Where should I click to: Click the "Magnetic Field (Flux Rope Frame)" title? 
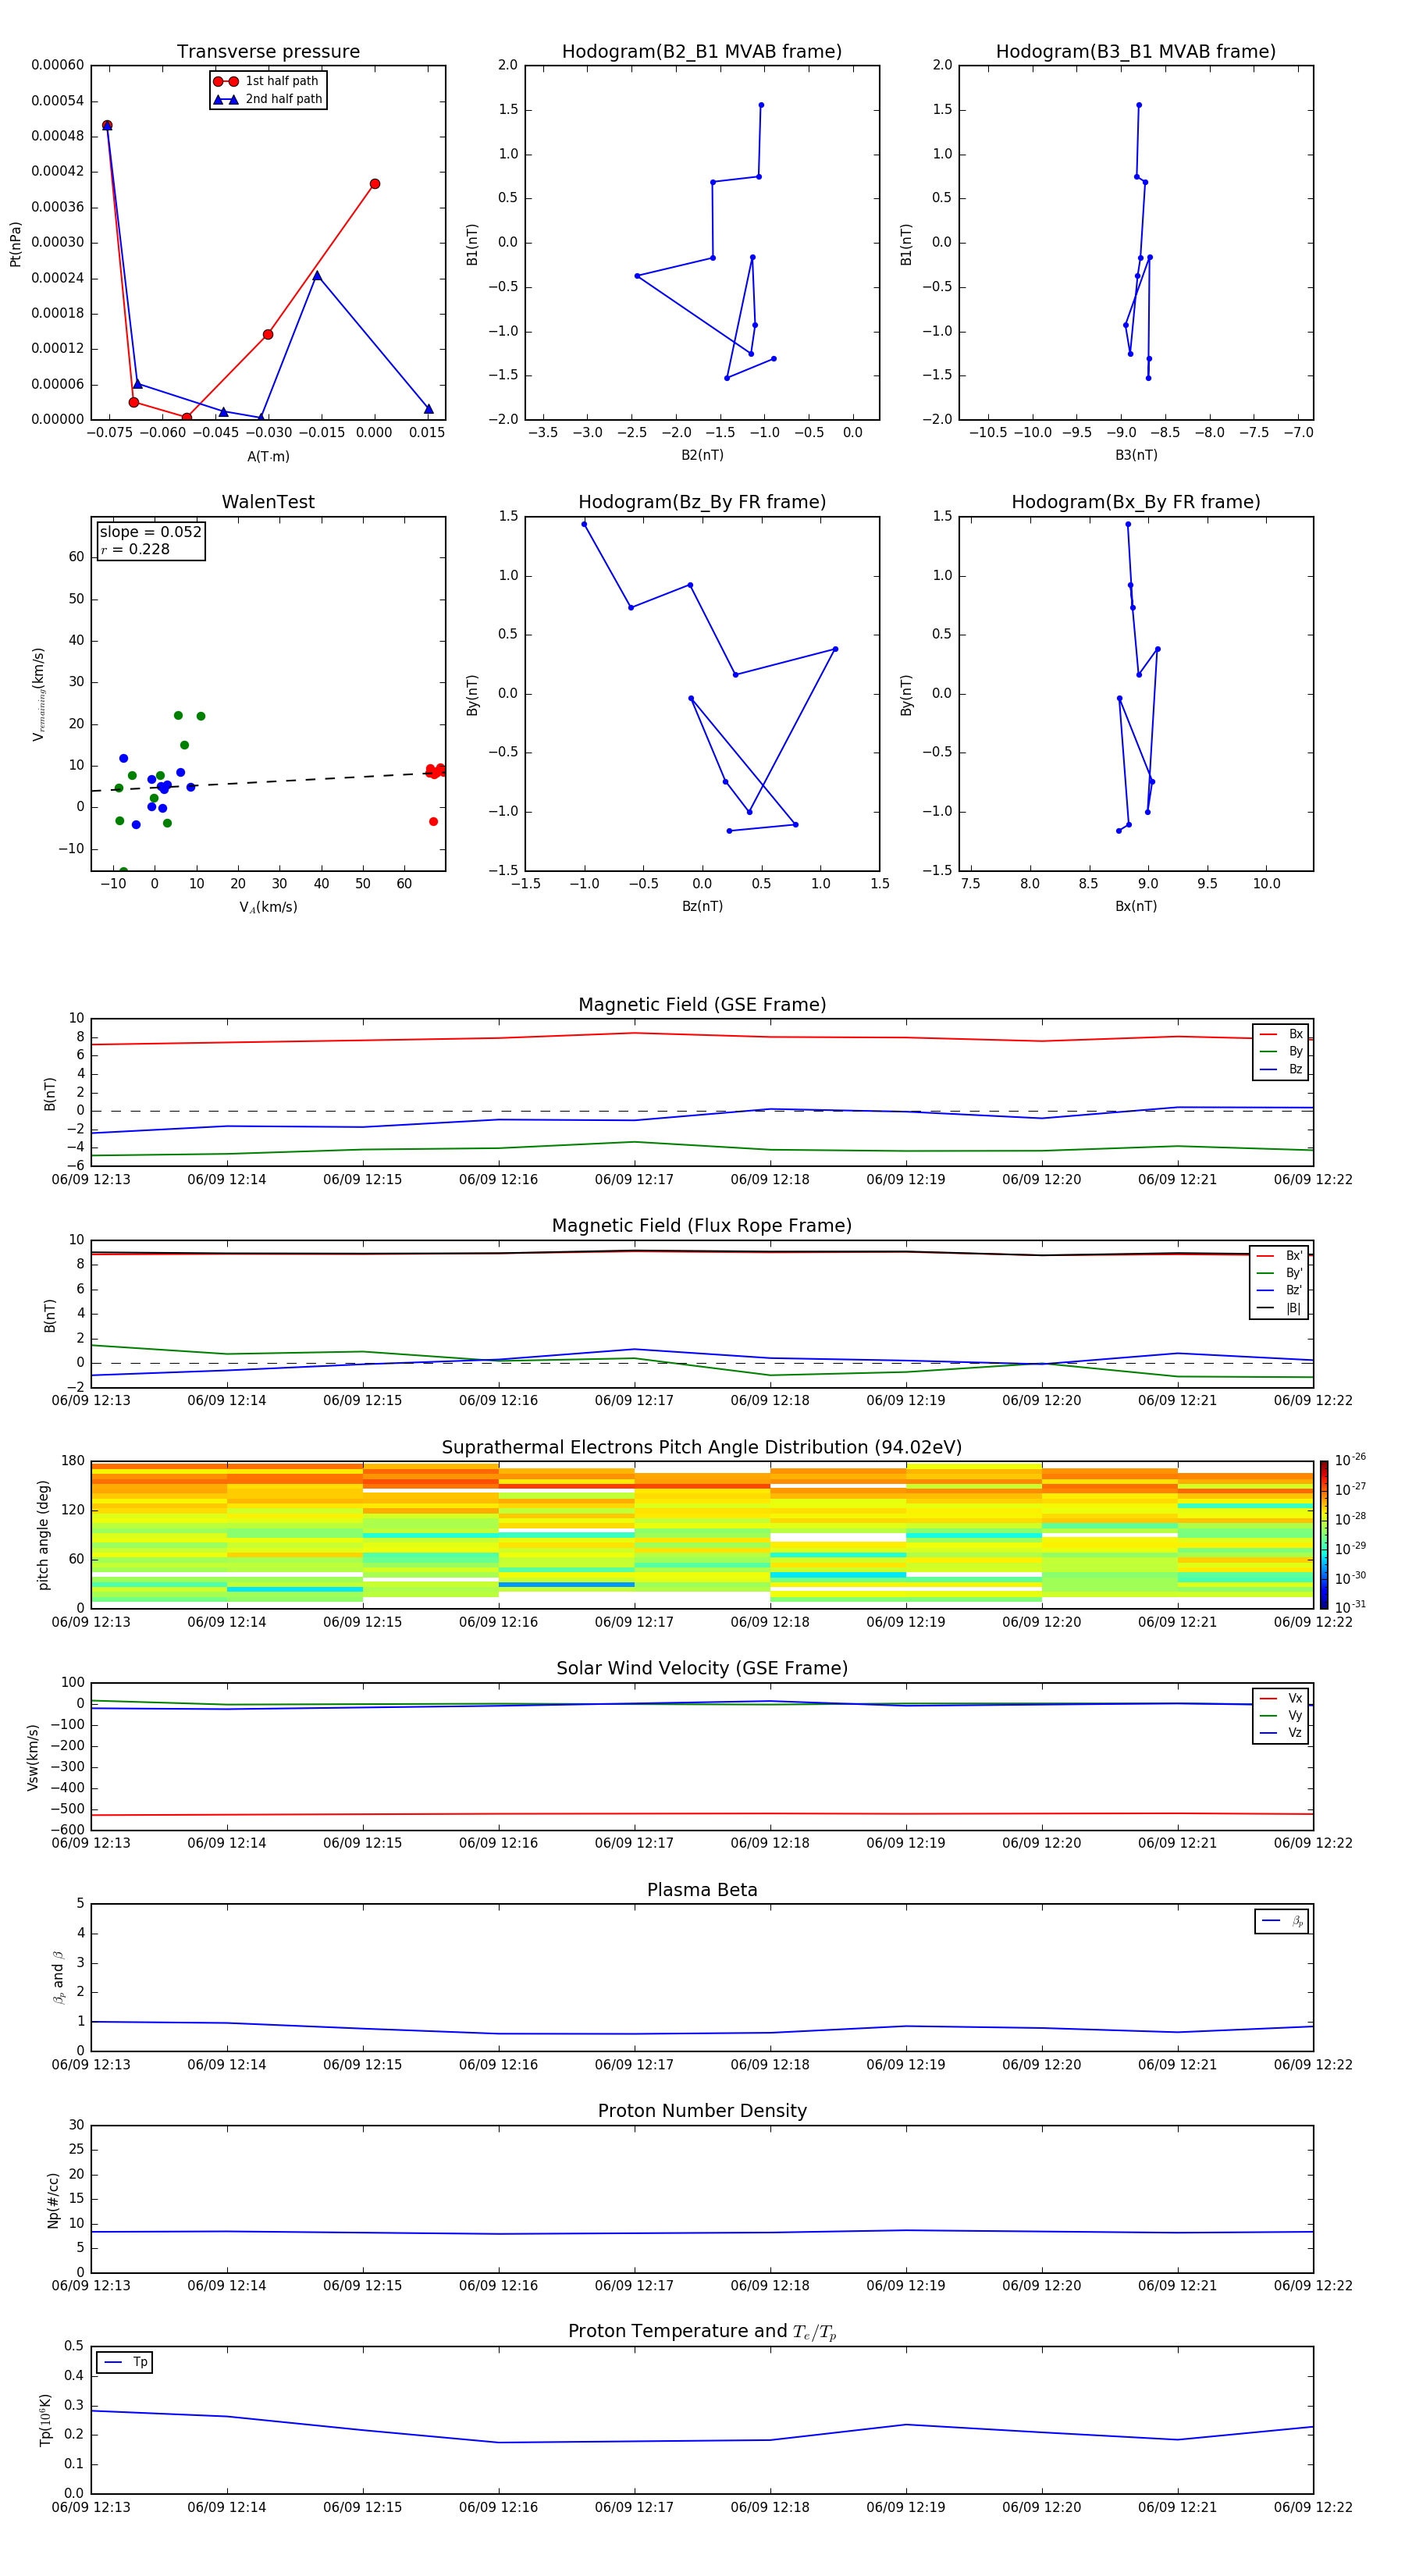tap(702, 1226)
